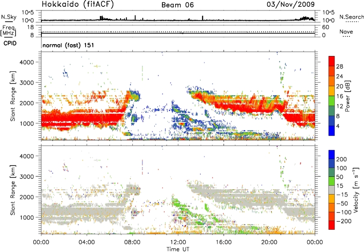Click the "Velocity [m s-1]" colorbar title
Viewport: 364px width, 252px height.
[x=356, y=190]
